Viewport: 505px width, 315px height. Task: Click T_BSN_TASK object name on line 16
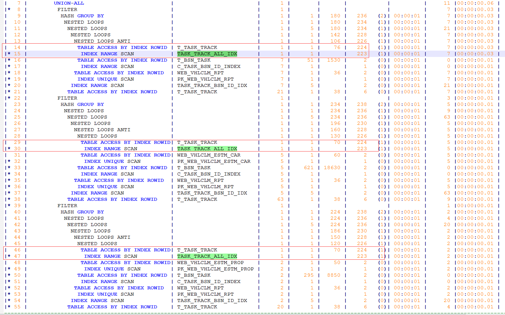pyautogui.click(x=194, y=60)
